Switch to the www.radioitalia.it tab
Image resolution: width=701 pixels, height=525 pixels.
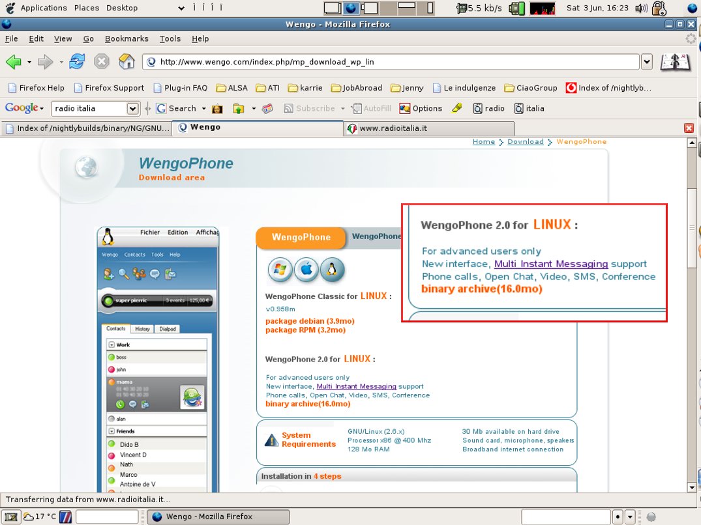tap(429, 128)
